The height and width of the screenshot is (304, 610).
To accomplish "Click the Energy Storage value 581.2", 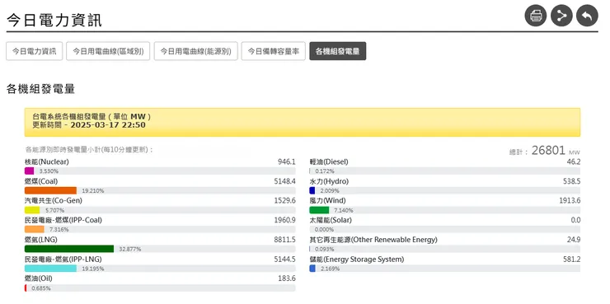I will point(571,259).
